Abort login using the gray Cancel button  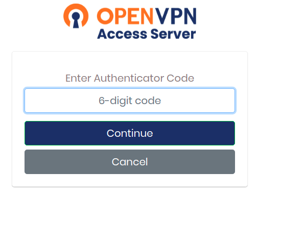[x=130, y=162]
